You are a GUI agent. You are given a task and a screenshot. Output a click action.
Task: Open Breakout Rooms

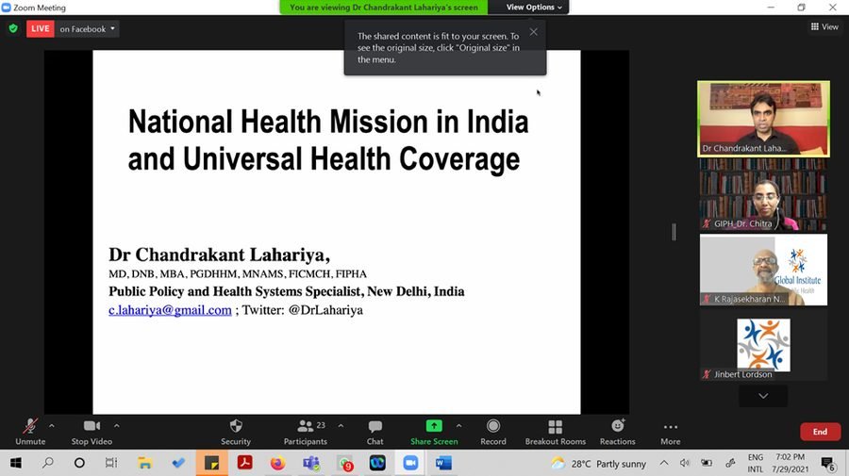click(x=555, y=432)
